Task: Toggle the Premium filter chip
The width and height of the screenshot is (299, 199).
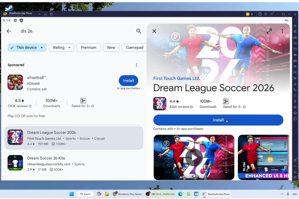Action: [89, 48]
